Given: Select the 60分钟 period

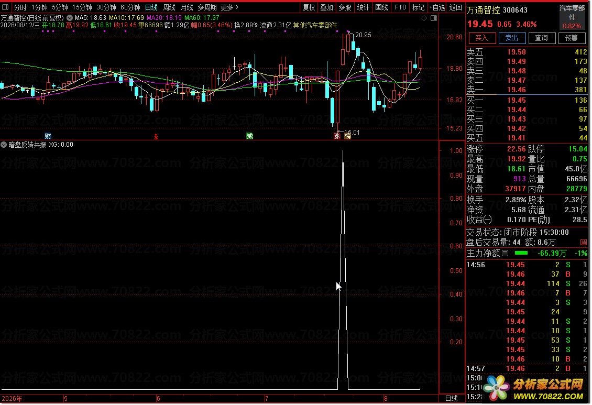Looking at the screenshot, I should (x=130, y=7).
